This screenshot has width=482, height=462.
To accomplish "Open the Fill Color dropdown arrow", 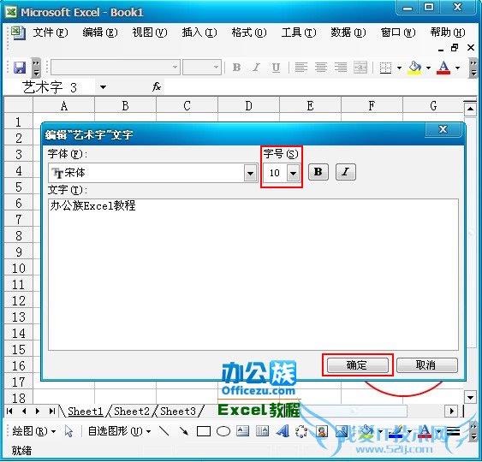I will pyautogui.click(x=428, y=68).
